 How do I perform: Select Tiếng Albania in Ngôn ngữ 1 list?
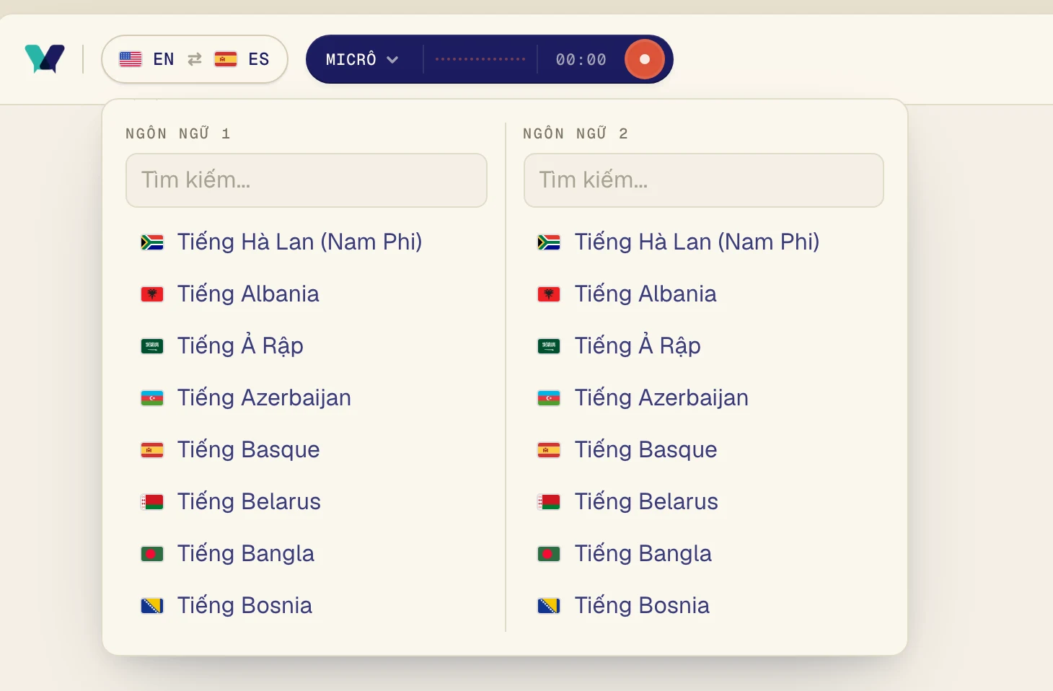pyautogui.click(x=307, y=294)
